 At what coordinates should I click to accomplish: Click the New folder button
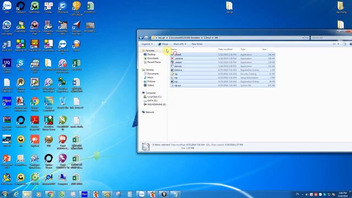(197, 44)
